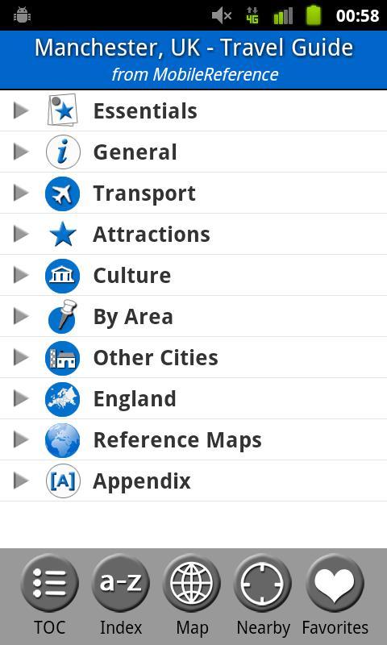Image resolution: width=387 pixels, height=645 pixels.
Task: Tap the General info icon
Action: (63, 152)
